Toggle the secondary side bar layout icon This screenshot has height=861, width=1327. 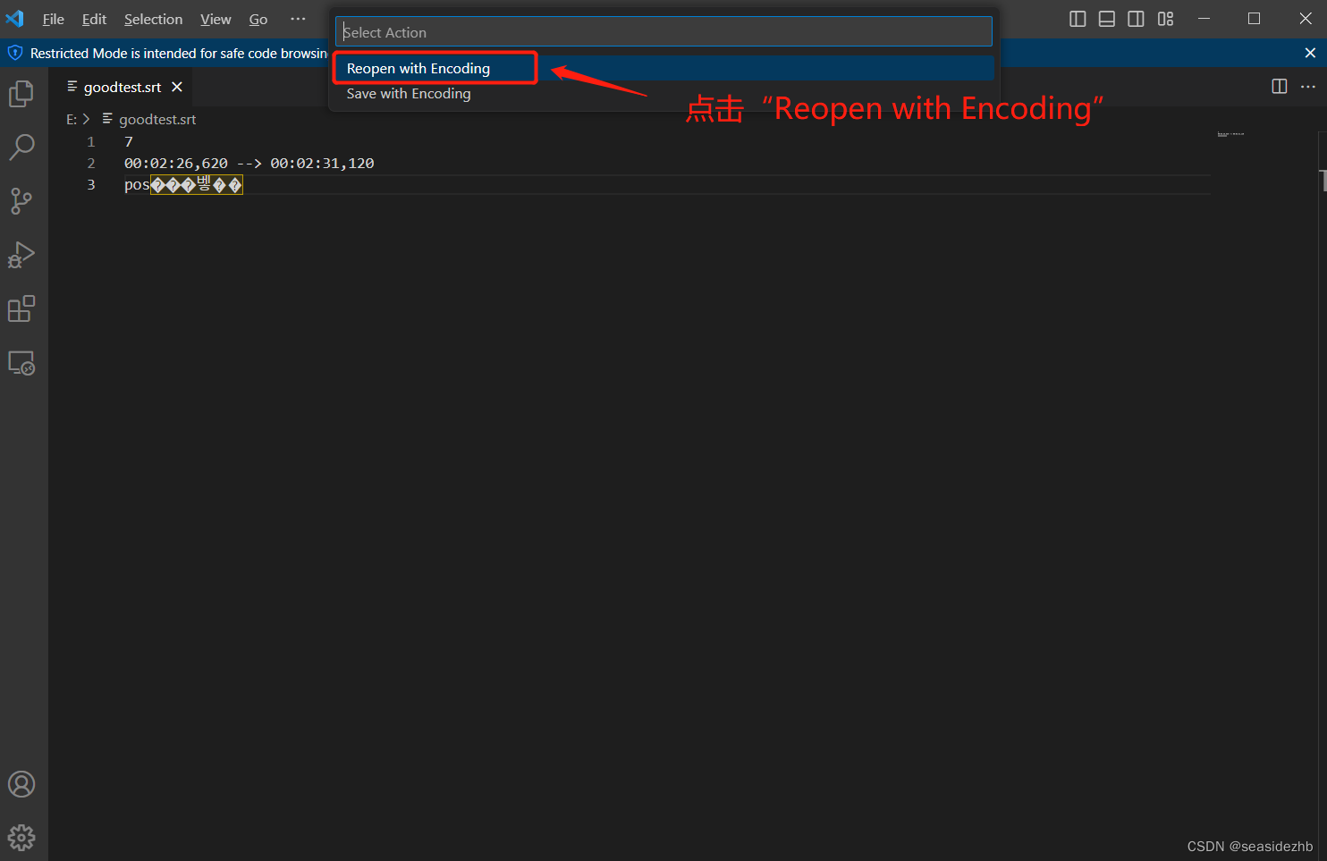(1136, 19)
